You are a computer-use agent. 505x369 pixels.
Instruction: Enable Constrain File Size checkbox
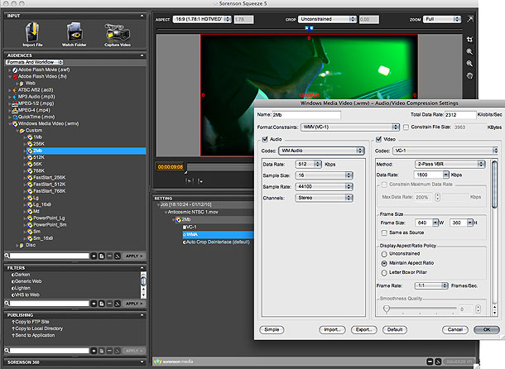click(x=406, y=126)
